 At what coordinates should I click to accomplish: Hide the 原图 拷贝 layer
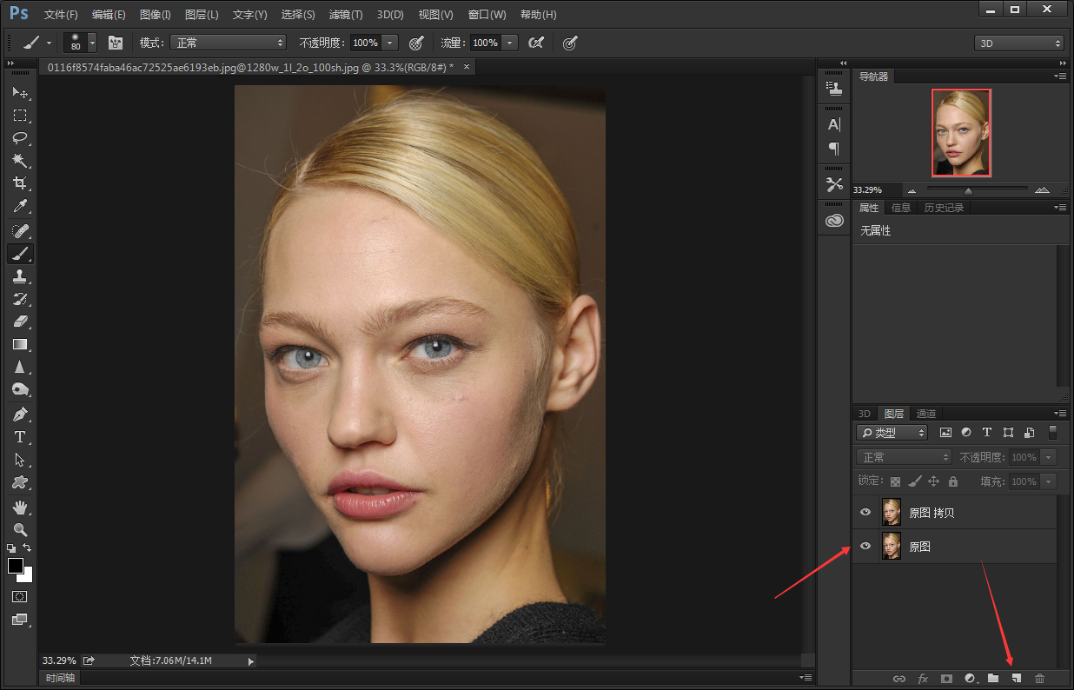pyautogui.click(x=865, y=513)
